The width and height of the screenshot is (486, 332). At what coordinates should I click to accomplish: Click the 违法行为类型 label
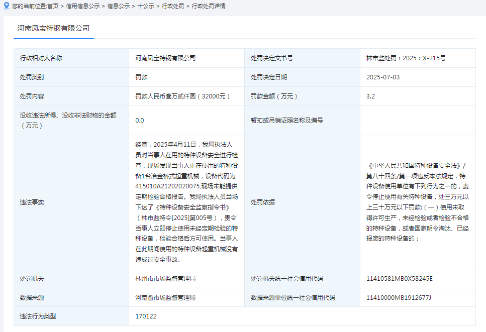click(x=38, y=316)
